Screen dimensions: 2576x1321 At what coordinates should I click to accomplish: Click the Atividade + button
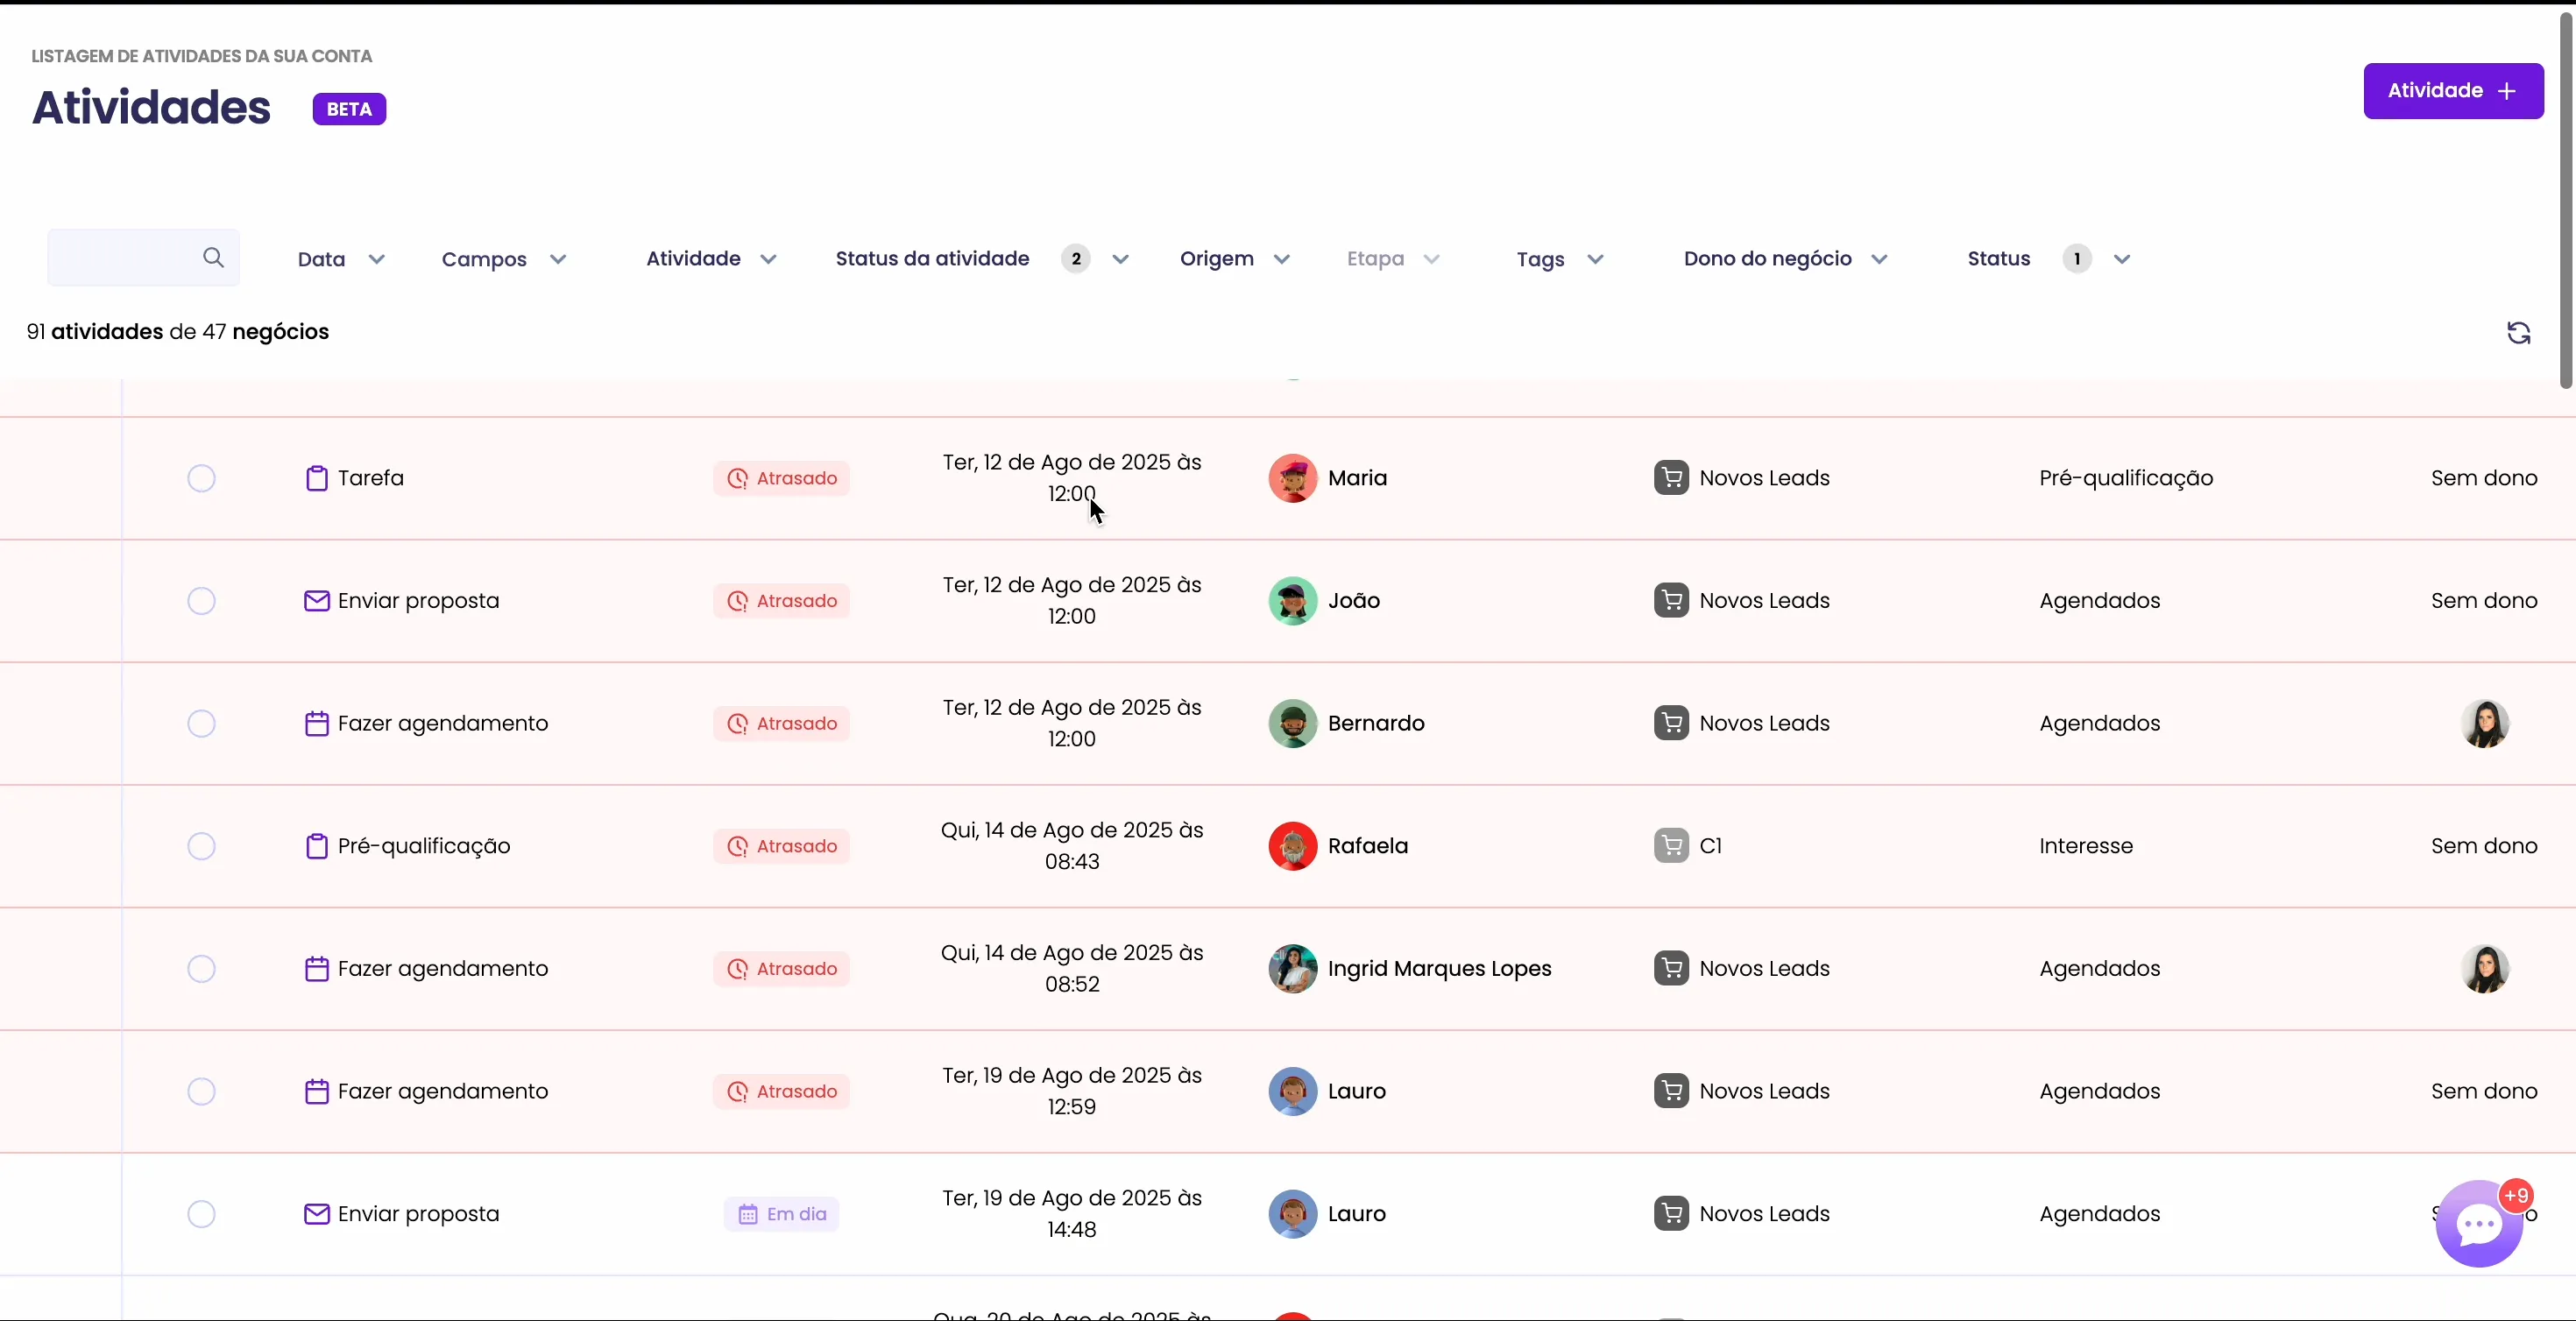coord(2453,91)
